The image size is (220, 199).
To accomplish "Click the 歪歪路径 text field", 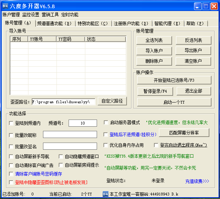I will coord(63,102).
